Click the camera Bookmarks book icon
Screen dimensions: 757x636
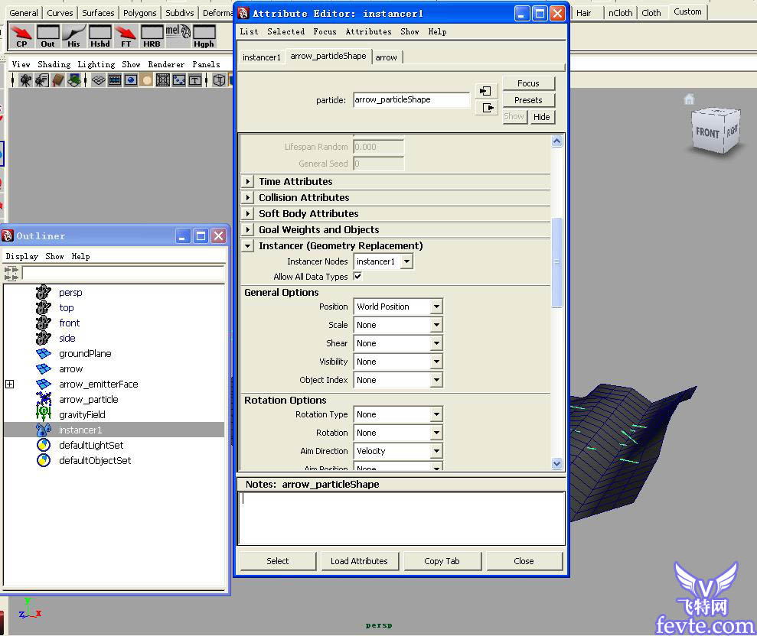[x=58, y=80]
